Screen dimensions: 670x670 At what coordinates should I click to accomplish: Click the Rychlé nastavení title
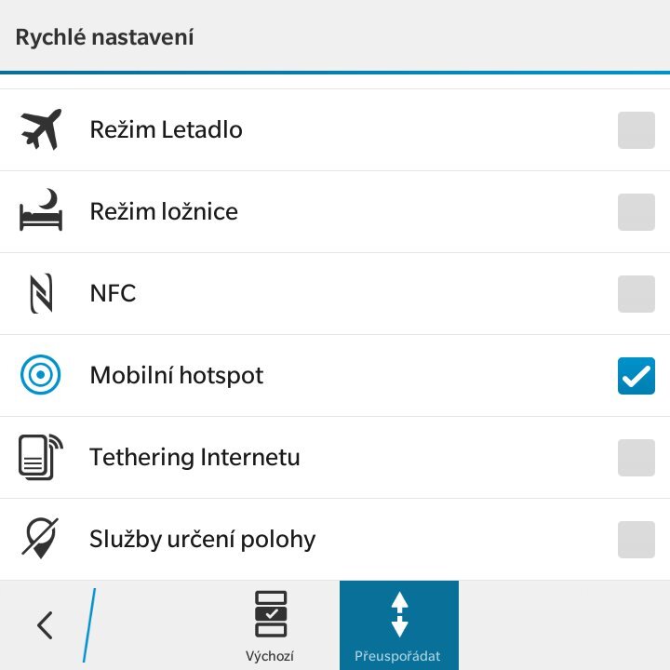click(x=104, y=38)
